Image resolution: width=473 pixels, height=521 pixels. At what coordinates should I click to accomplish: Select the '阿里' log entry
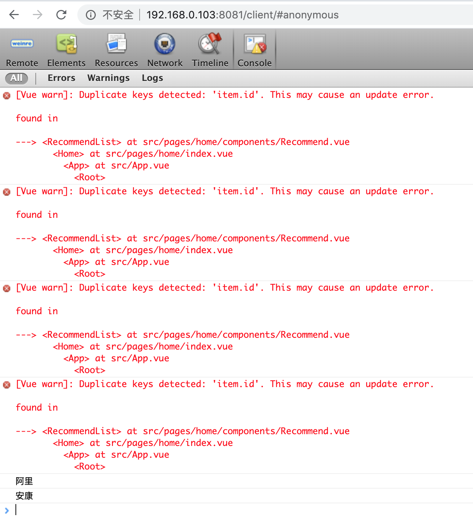coord(236,481)
